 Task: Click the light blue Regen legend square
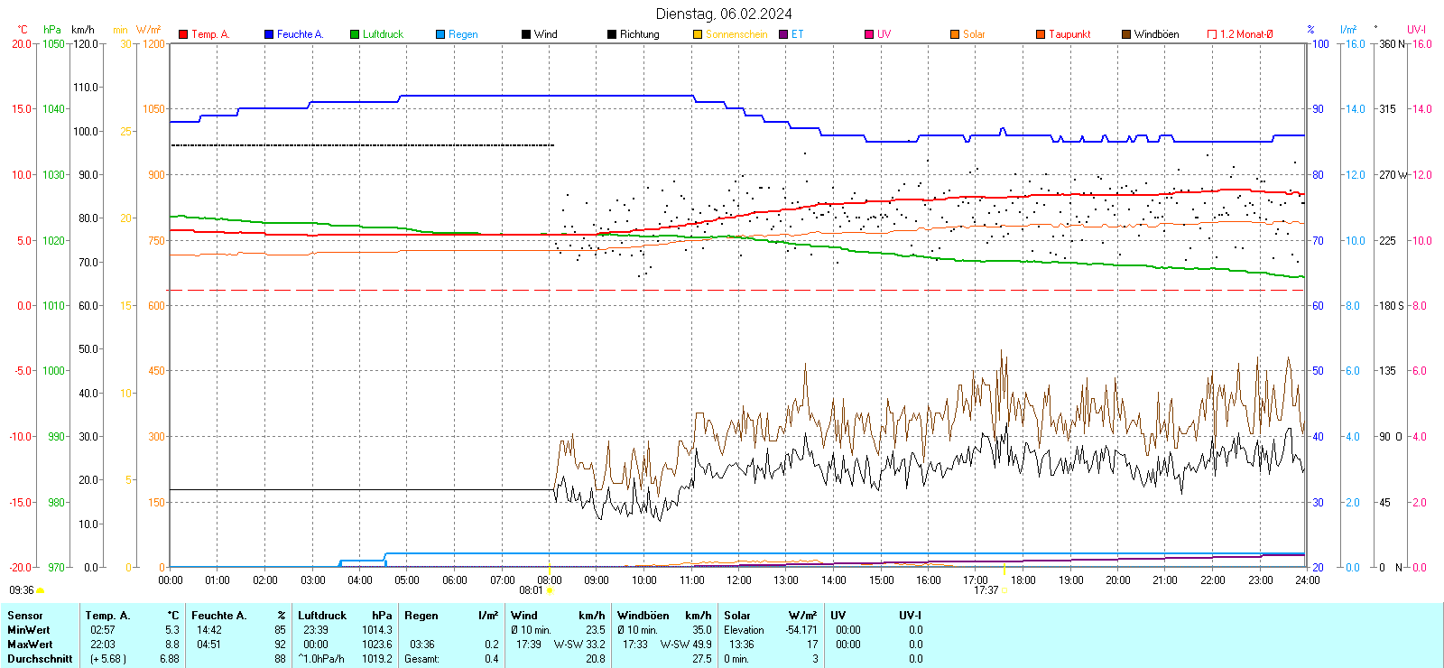(x=440, y=34)
